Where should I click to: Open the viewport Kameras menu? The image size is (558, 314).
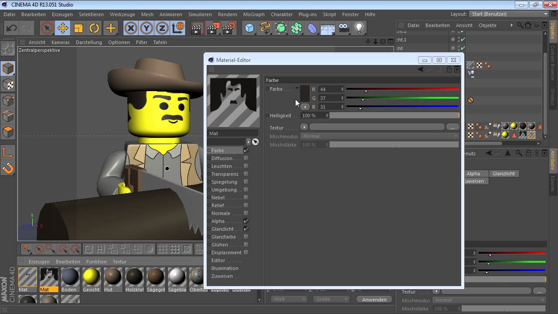pyautogui.click(x=60, y=42)
